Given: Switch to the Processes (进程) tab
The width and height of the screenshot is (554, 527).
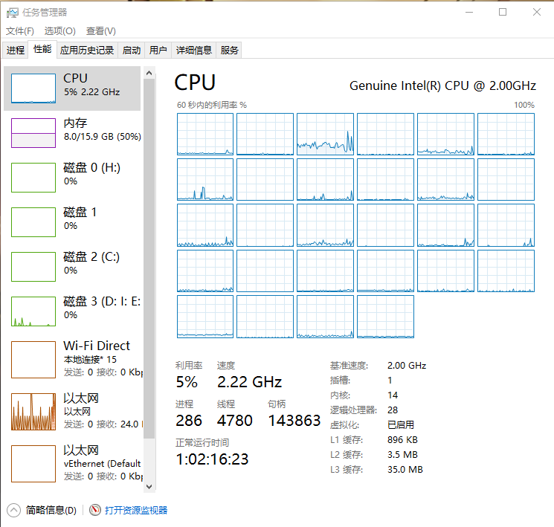Looking at the screenshot, I should [x=16, y=51].
